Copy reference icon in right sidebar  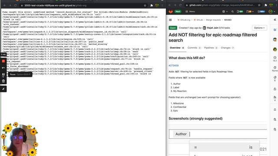[275, 120]
